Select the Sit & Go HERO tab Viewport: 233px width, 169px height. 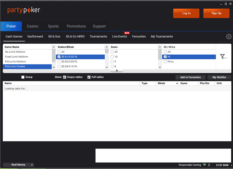click(x=75, y=36)
